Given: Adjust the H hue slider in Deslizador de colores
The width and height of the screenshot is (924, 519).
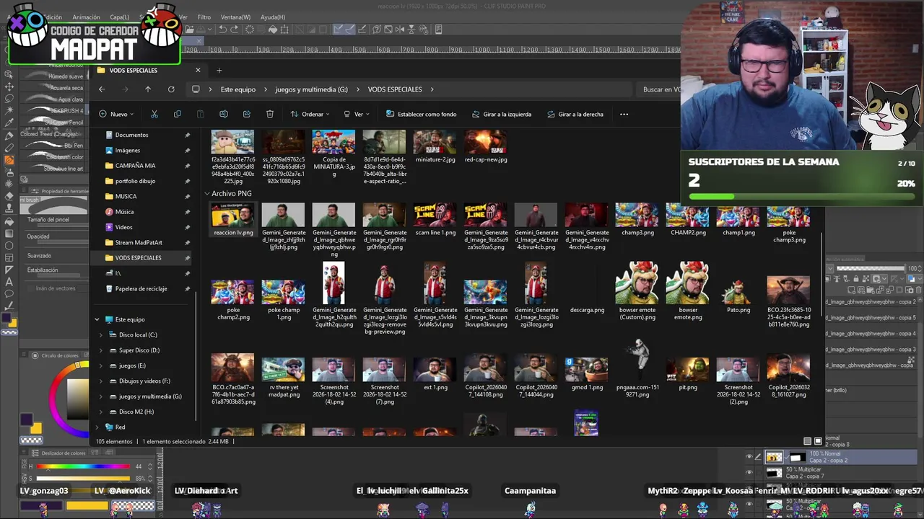Looking at the screenshot, I should [x=83, y=466].
